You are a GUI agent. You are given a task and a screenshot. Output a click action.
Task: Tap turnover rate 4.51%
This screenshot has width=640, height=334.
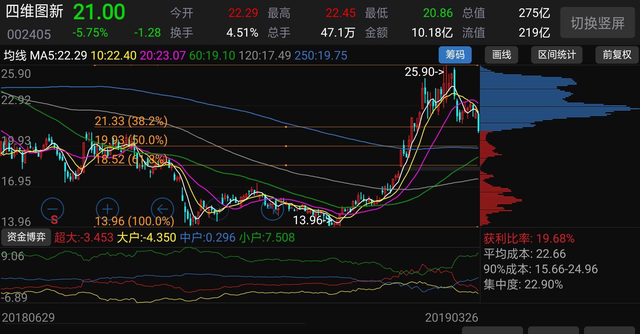pos(242,33)
